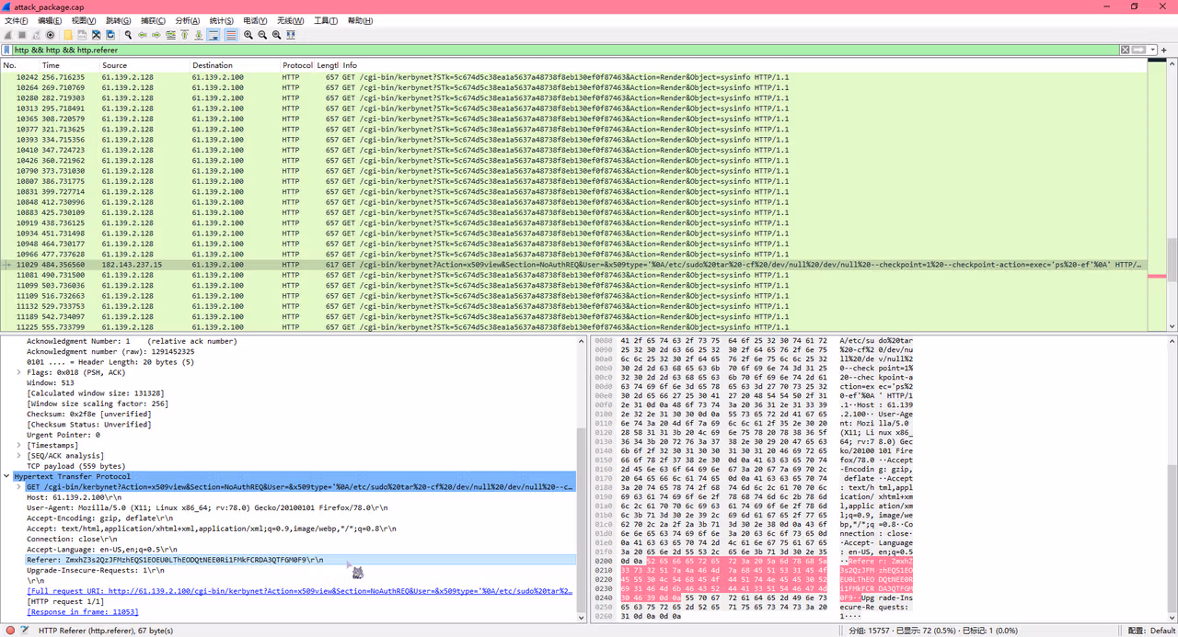Click the open capture file folder icon
1178x637 pixels.
pyautogui.click(x=68, y=35)
